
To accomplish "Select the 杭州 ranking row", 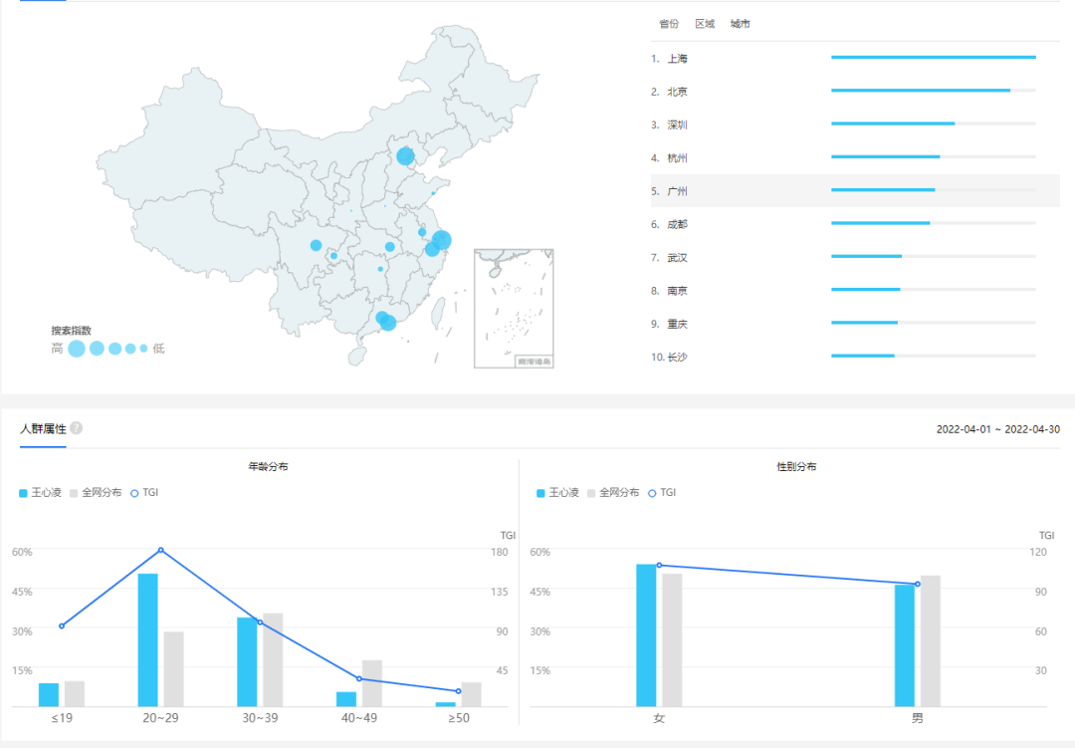I will click(x=854, y=157).
